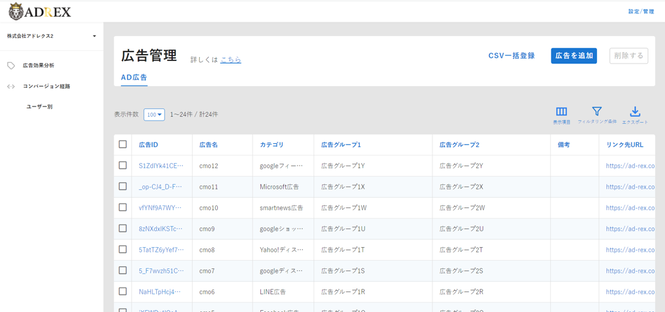Image resolution: width=665 pixels, height=312 pixels.
Task: Click the 削除する button
Action: (628, 56)
